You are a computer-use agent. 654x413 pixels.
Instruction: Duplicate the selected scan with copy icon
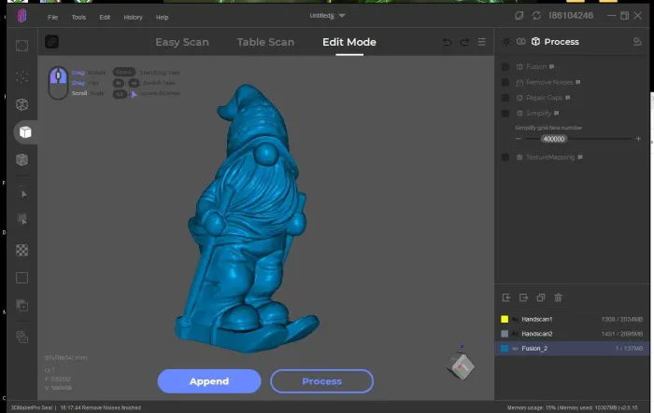click(541, 297)
